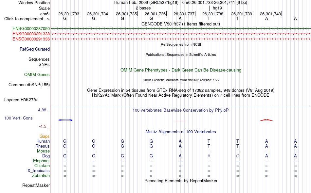This screenshot has height=193, width=311.
Task: Click the OMIM Gene Phenotypes track title
Action: (181, 70)
